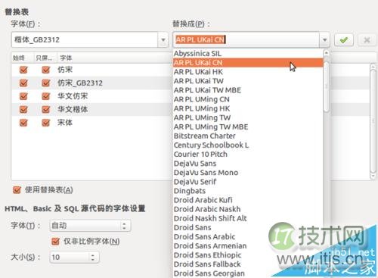Toggle 只屏幕 checkbox for 仿宋_GB2312
Screen dimensions: 378x278
[45, 83]
